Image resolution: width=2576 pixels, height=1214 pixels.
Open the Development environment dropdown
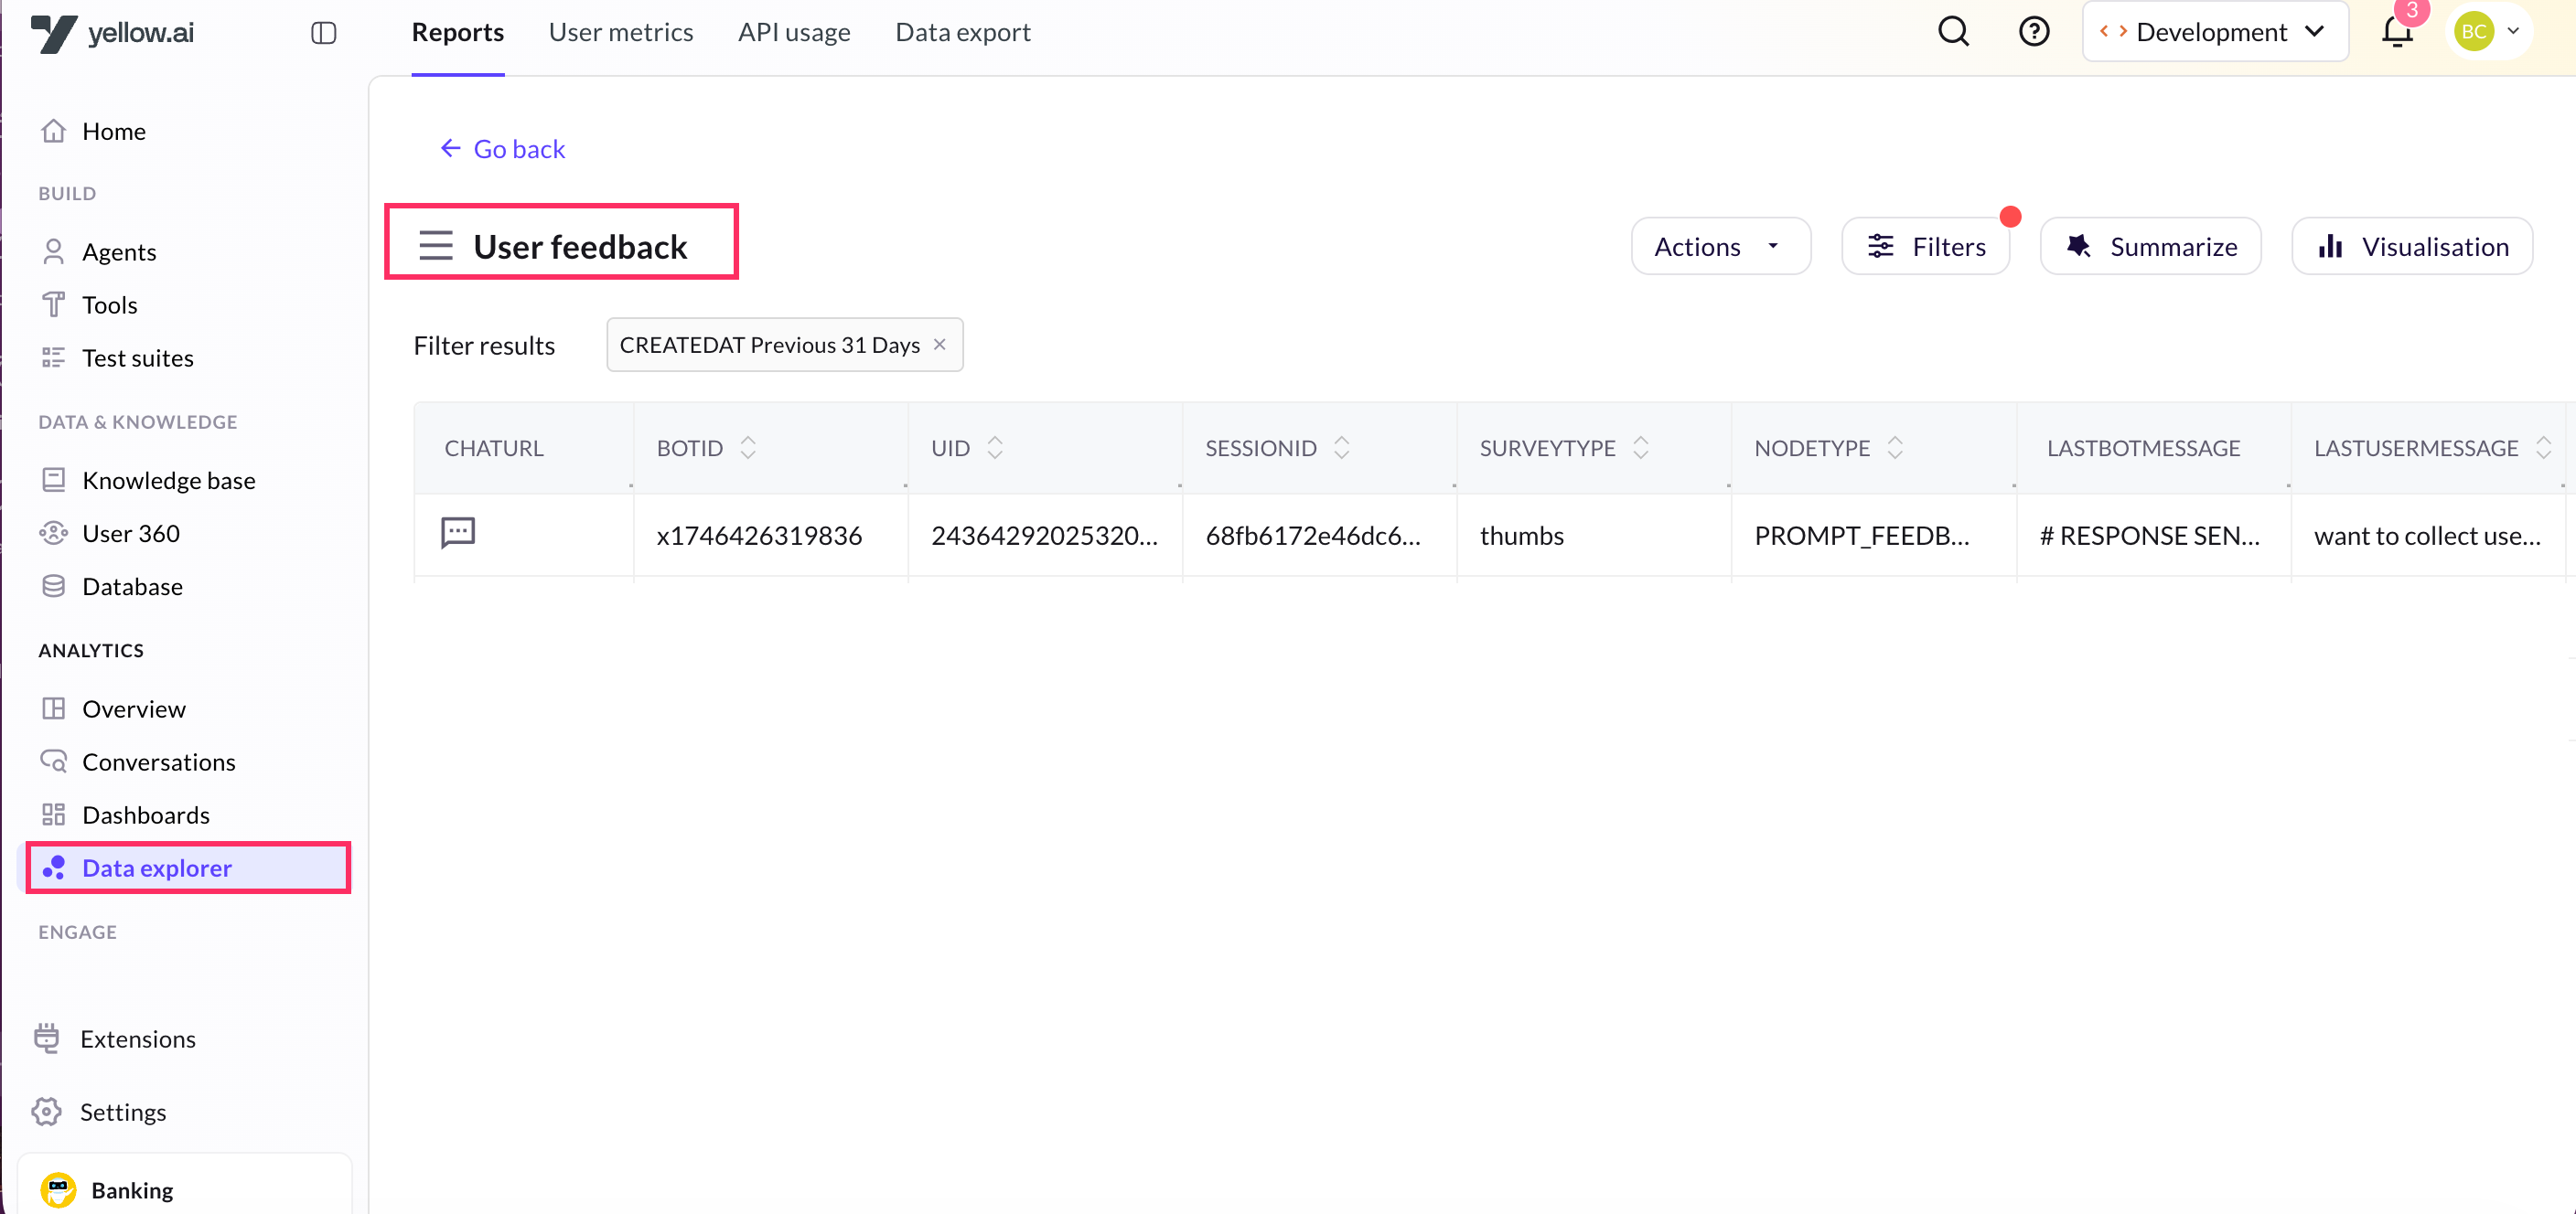point(2215,32)
